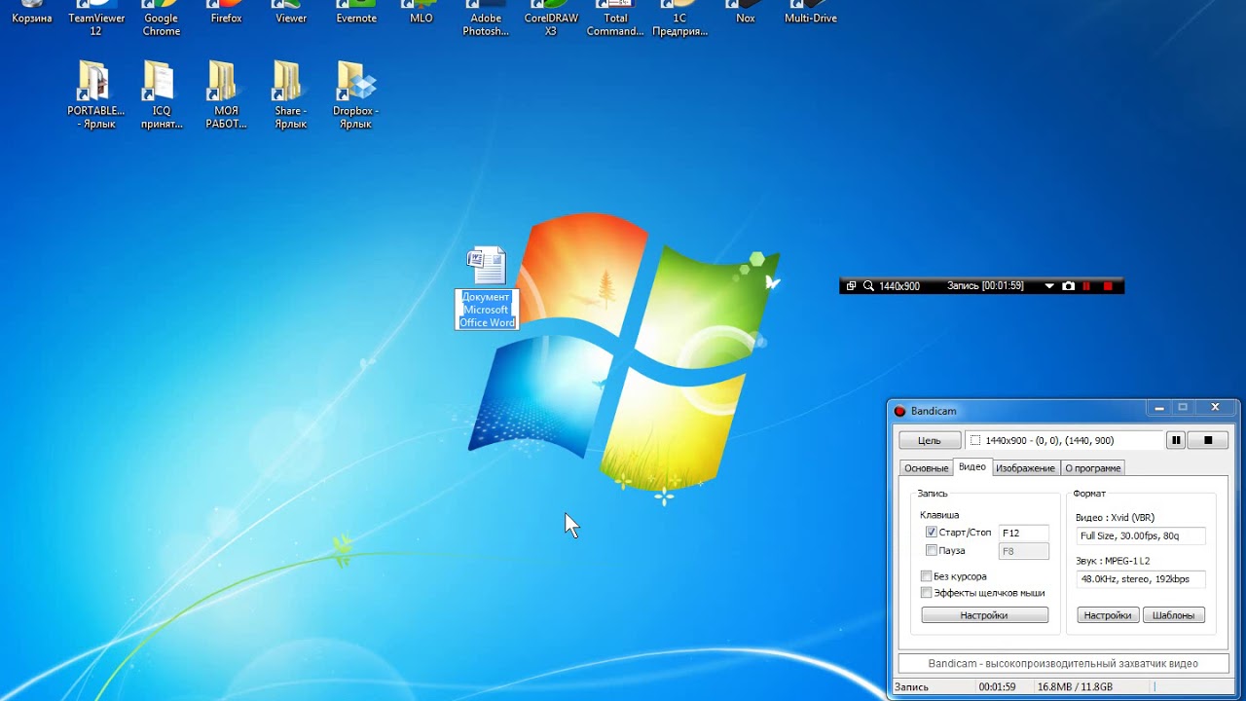
Task: Select the Видео tab
Action: point(972,467)
